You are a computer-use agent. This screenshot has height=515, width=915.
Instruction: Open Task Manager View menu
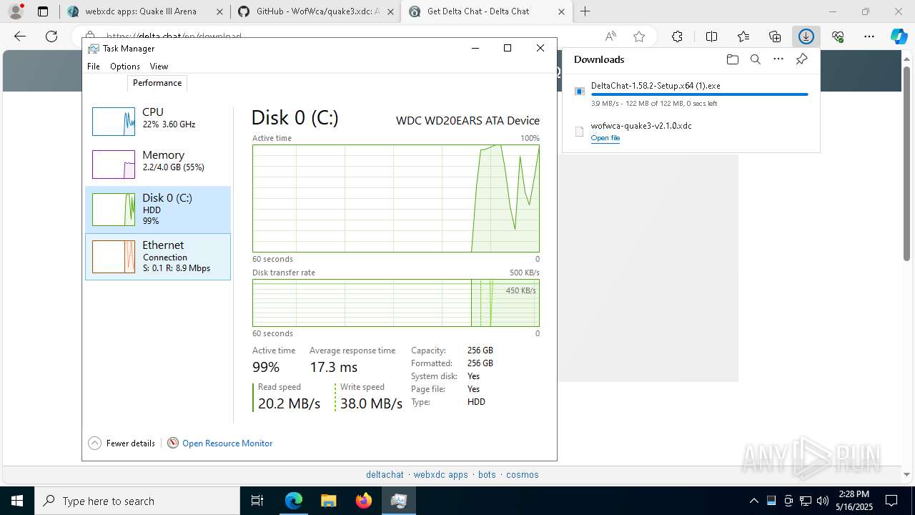click(159, 67)
